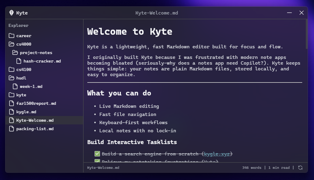The height and width of the screenshot is (180, 314).
Task: Click the career folder icon
Action: coord(12,36)
